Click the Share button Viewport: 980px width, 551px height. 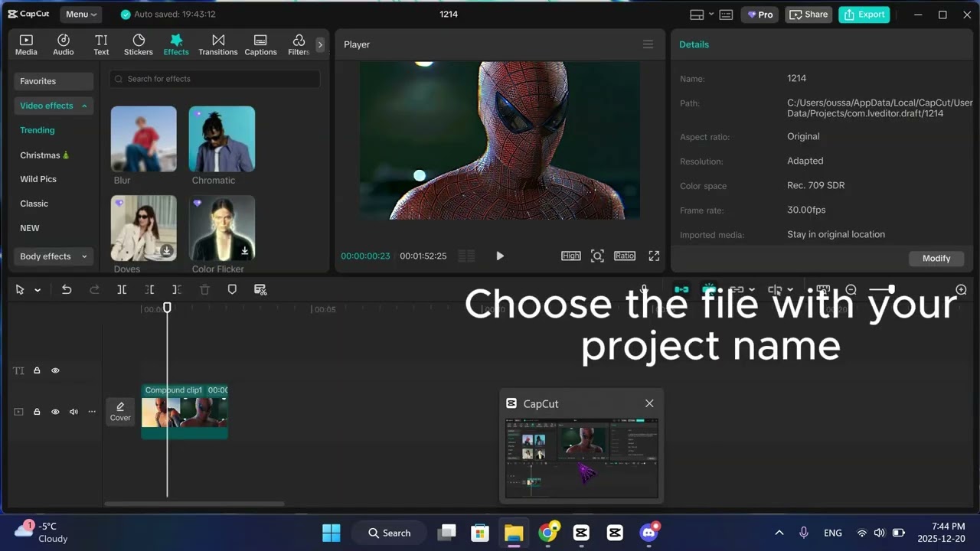click(x=808, y=15)
